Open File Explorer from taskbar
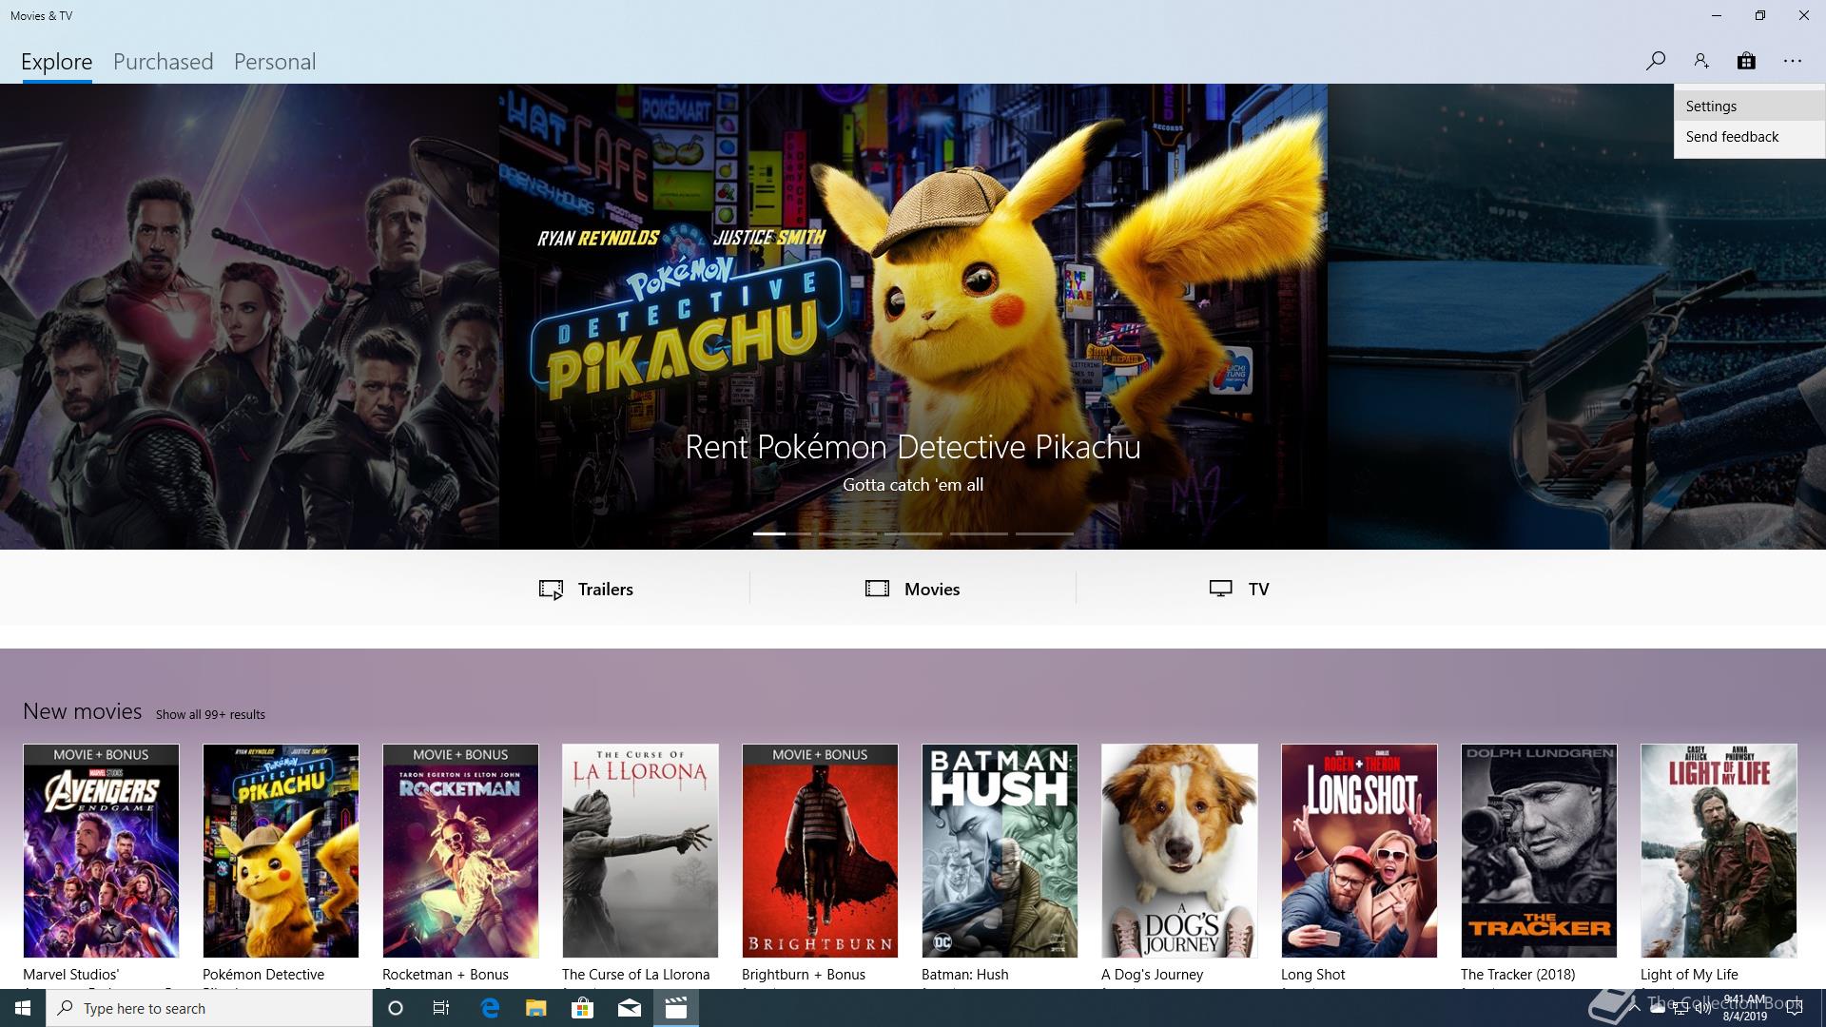The width and height of the screenshot is (1826, 1027). [536, 1008]
